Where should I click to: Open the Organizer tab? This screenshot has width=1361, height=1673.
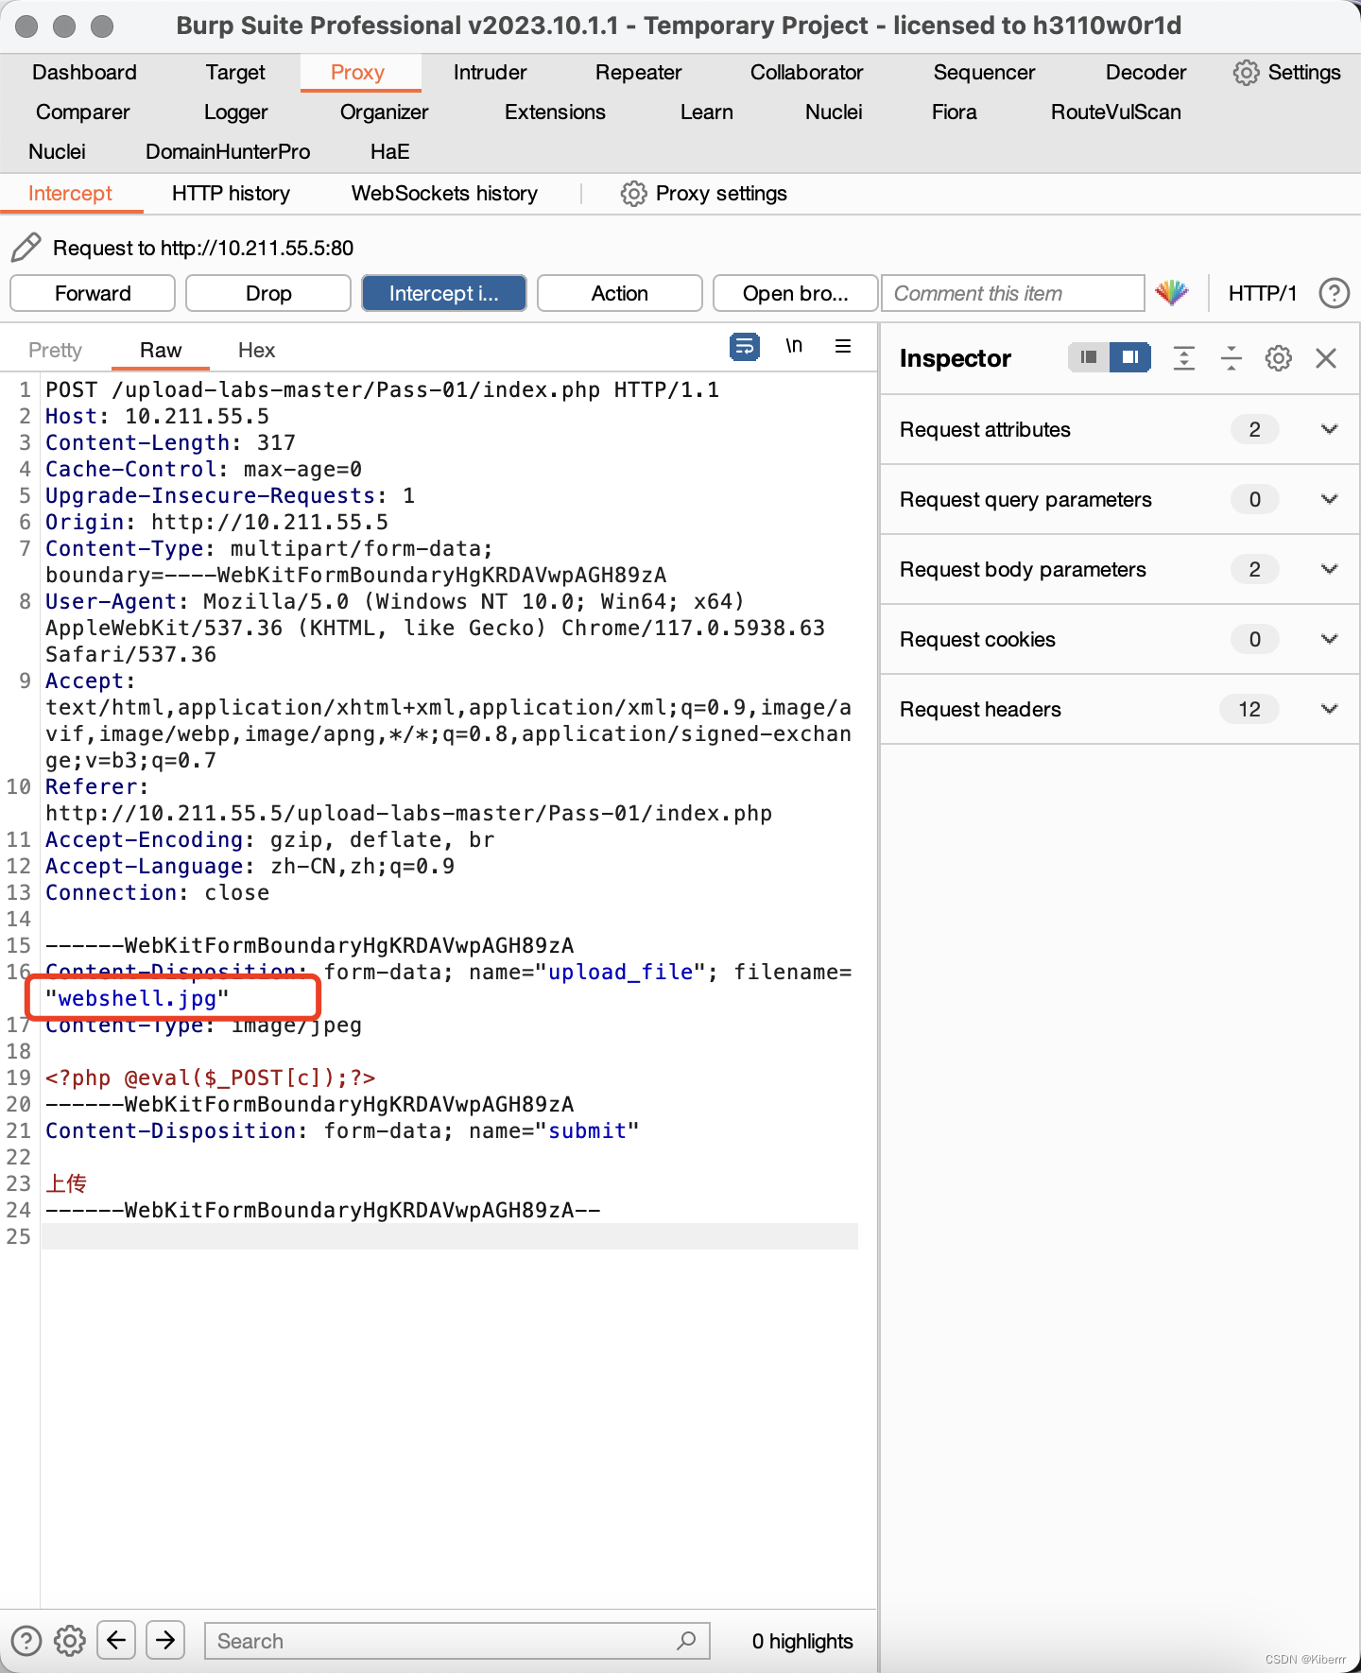384,112
